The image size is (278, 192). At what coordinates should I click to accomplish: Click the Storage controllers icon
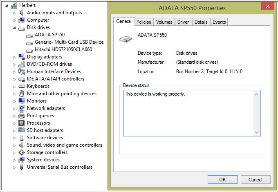[22, 152]
